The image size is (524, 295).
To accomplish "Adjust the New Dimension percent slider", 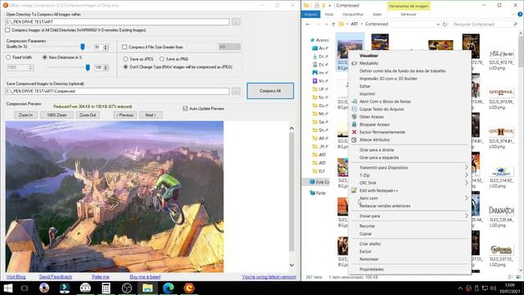I will click(x=88, y=67).
